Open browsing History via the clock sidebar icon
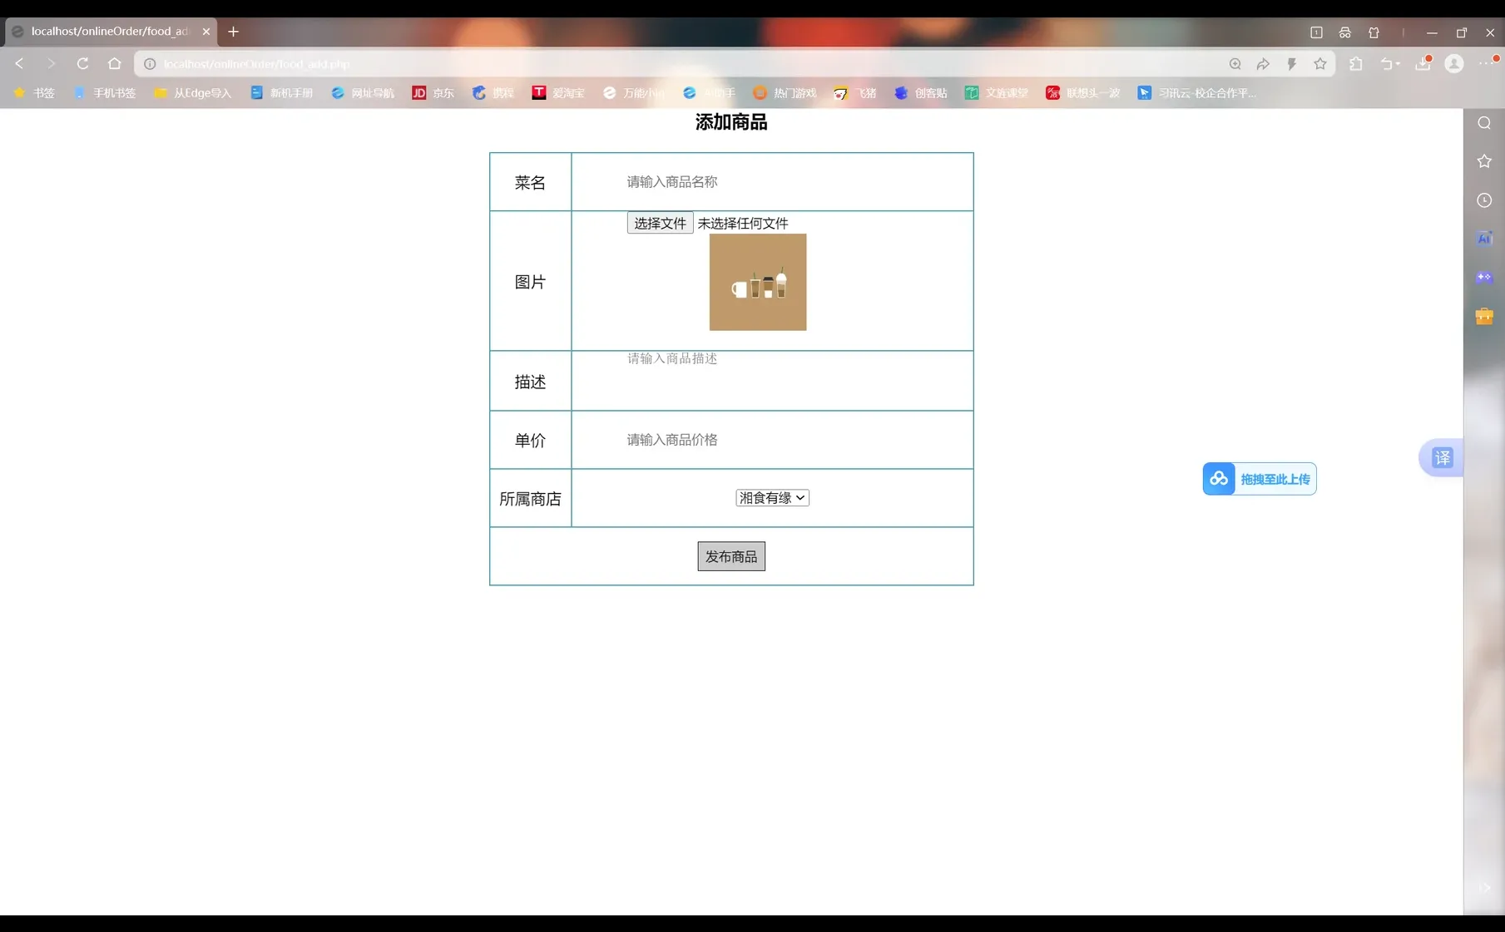The height and width of the screenshot is (932, 1505). click(1484, 200)
